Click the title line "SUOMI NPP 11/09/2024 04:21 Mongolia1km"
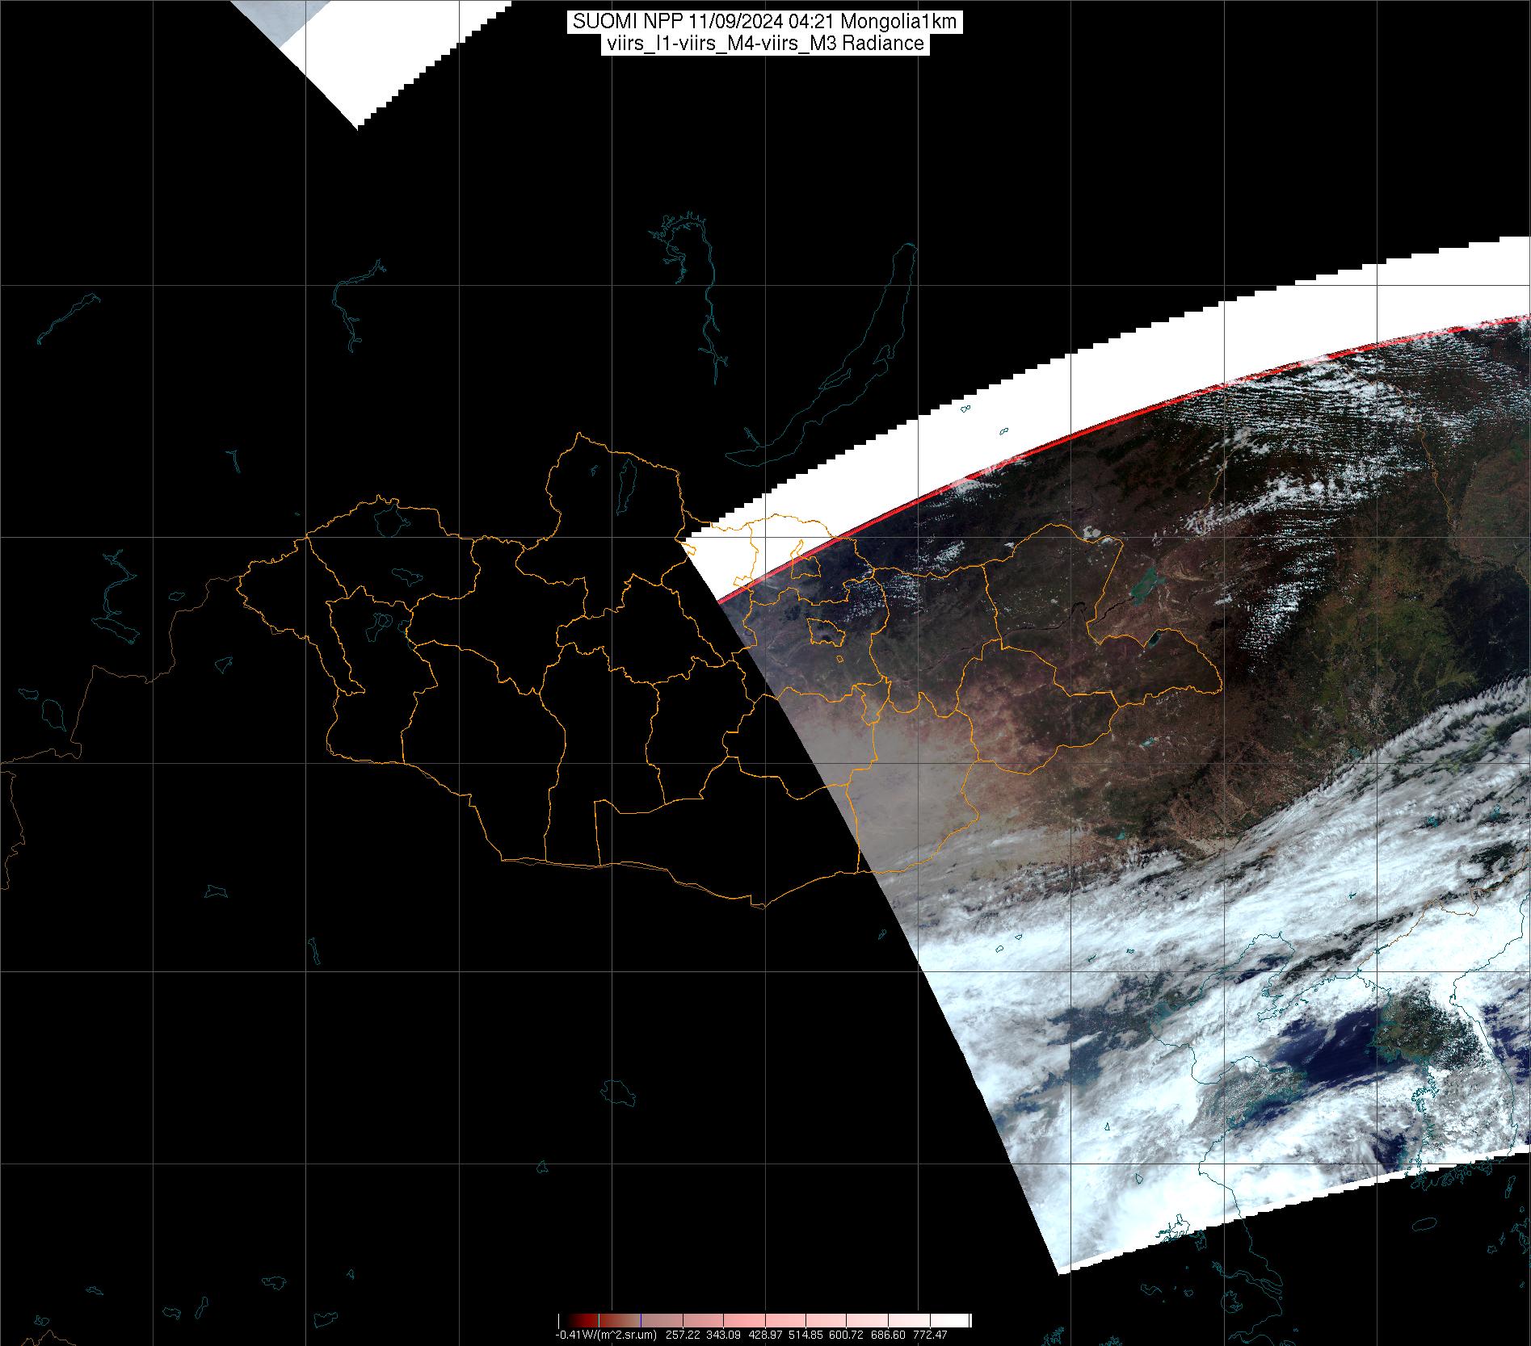This screenshot has height=1346, width=1531. 765,22
